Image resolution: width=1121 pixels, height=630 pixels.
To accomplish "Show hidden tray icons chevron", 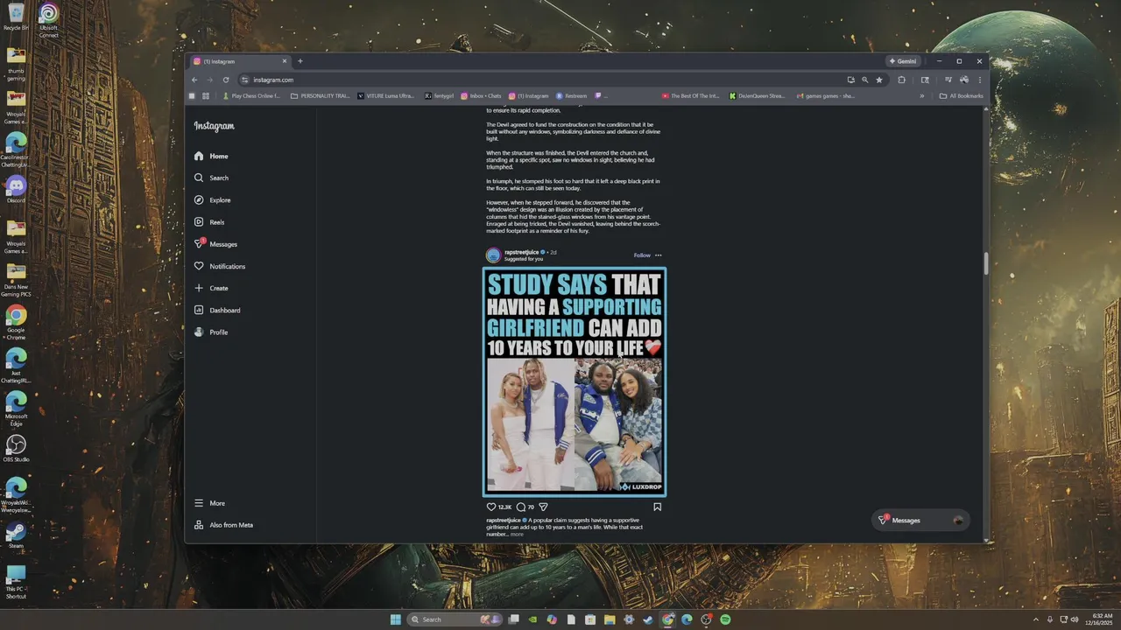I will 1037,619.
